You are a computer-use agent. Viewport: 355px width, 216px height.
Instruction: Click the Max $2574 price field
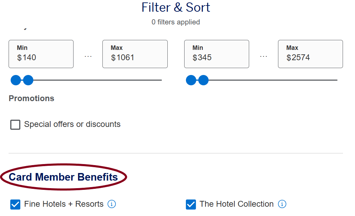point(310,54)
